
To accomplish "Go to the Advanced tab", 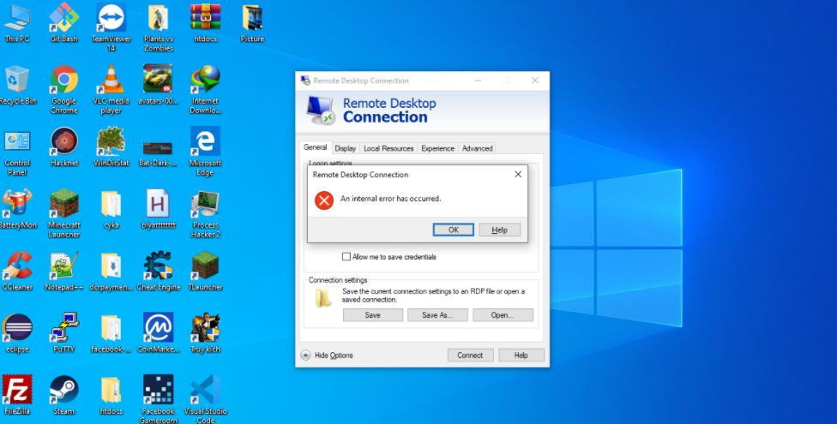I will pyautogui.click(x=477, y=148).
